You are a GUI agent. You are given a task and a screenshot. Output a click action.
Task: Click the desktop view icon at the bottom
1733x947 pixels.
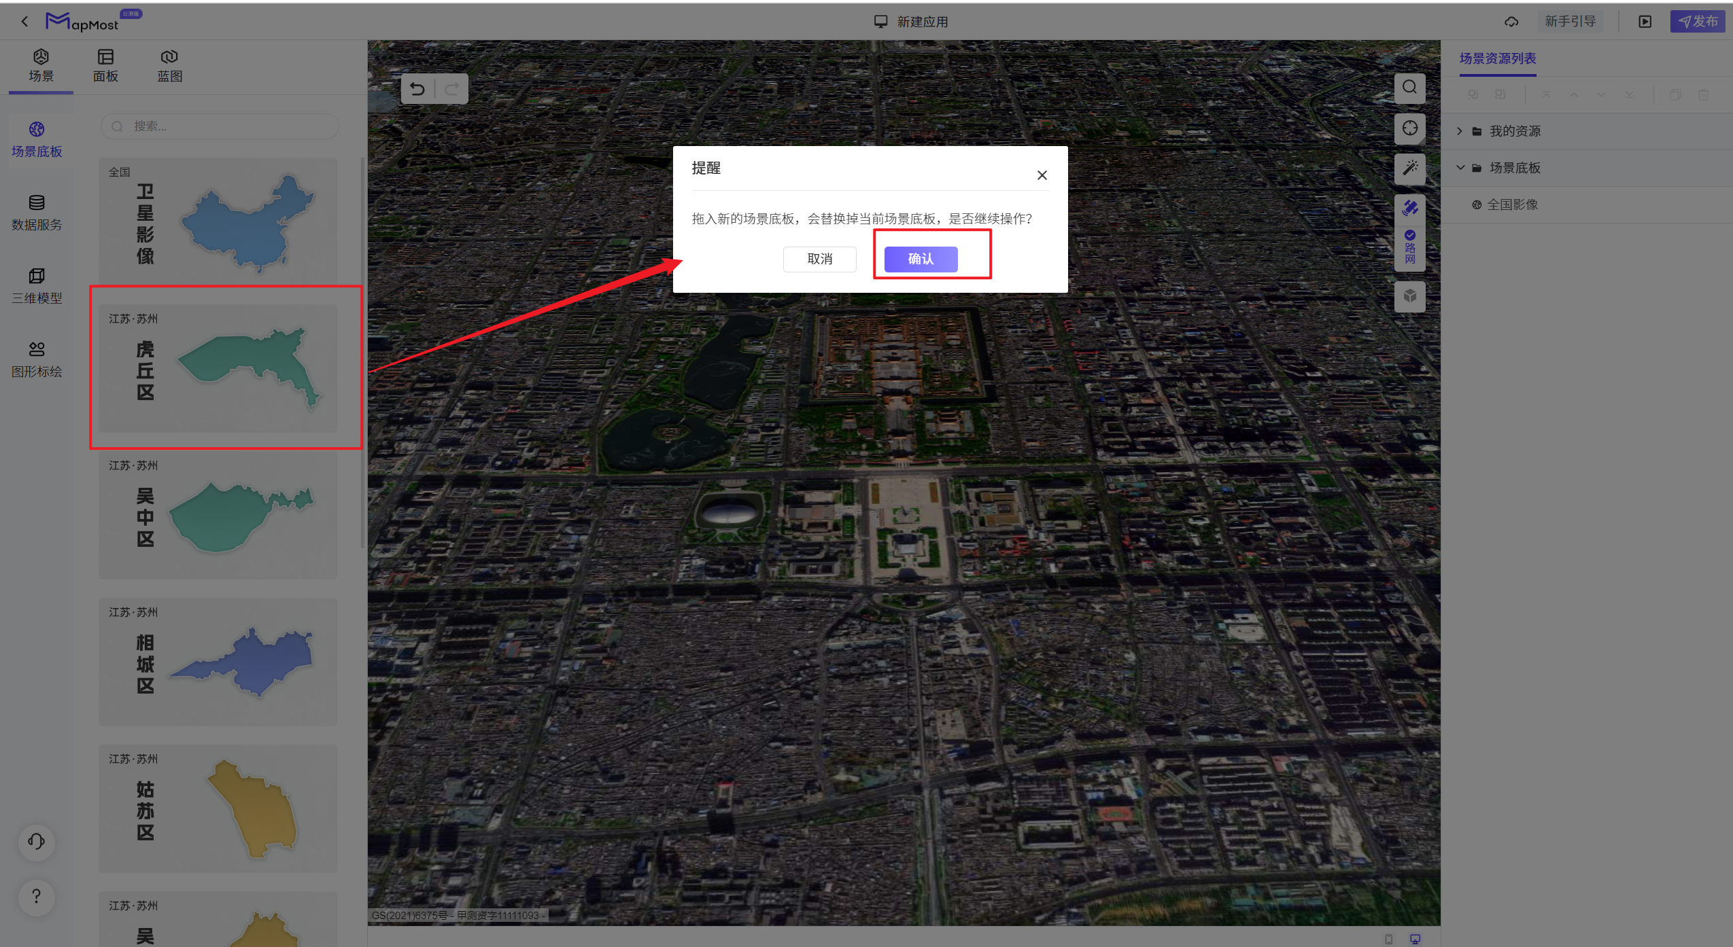(1415, 939)
